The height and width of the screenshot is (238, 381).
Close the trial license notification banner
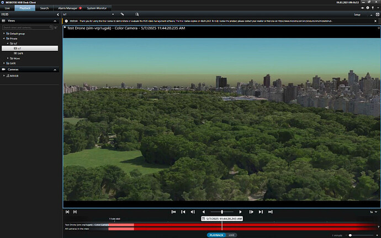(375, 21)
